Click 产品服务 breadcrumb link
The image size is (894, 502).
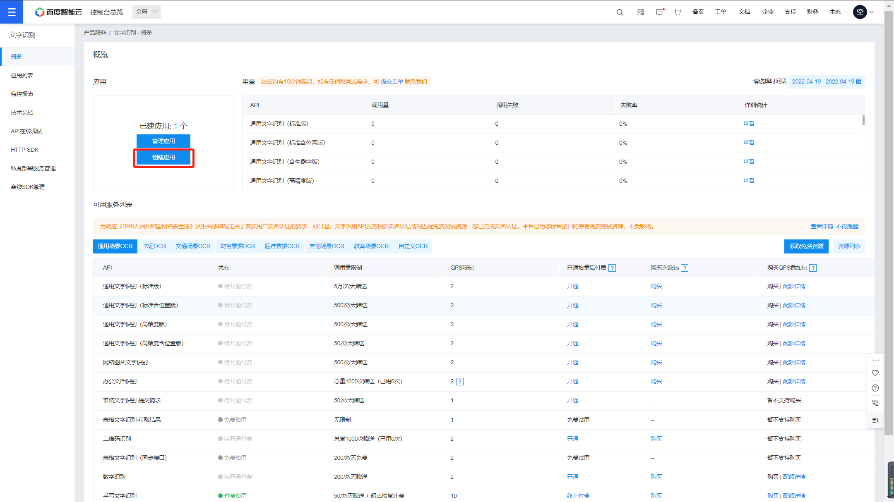[95, 33]
